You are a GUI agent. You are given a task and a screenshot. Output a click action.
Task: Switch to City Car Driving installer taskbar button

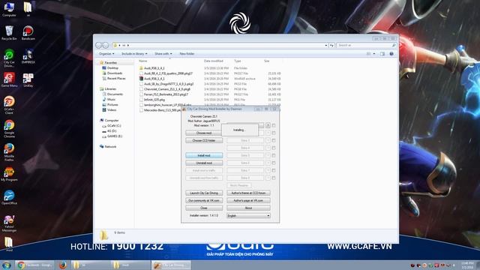tap(171, 265)
